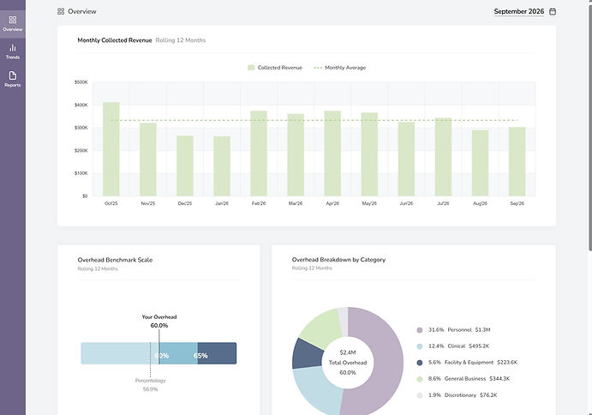
Task: Click the Nov'25 revenue bar
Action: coord(148,159)
